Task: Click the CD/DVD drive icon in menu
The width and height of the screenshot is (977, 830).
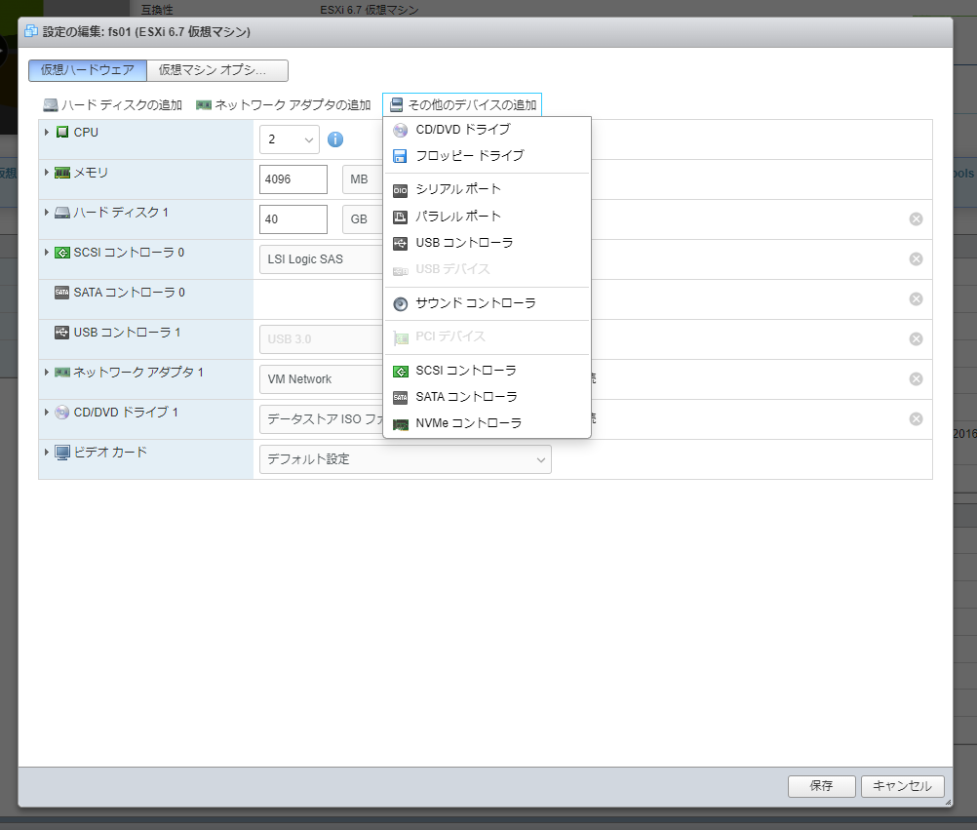Action: tap(400, 130)
